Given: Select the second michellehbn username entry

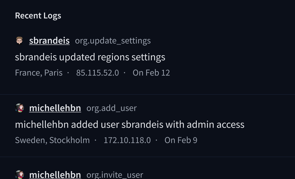Looking at the screenshot, I should pyautogui.click(x=55, y=174).
